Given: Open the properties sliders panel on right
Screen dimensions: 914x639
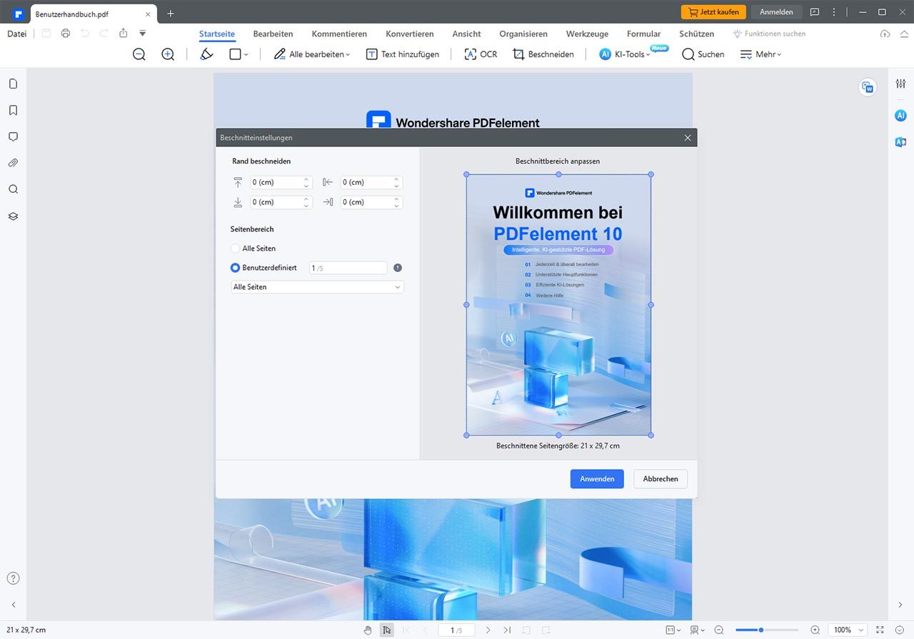Looking at the screenshot, I should pos(900,84).
